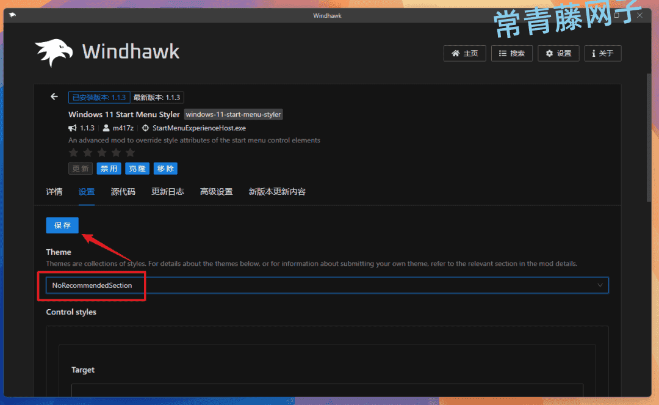659x405 pixels.
Task: Click the list icon in 搜索 button
Action: pyautogui.click(x=502, y=53)
